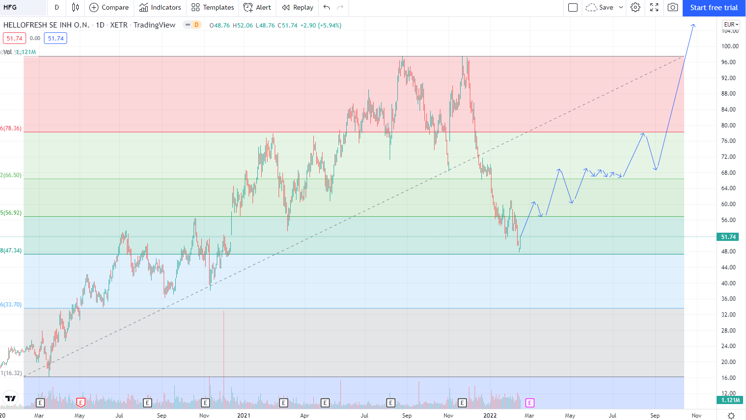Screen dimensions: 746x420
Task: Open the HFG symbol search box
Action: coord(23,8)
